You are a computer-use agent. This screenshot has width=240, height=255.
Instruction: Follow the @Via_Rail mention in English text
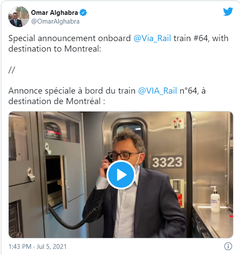(x=152, y=38)
